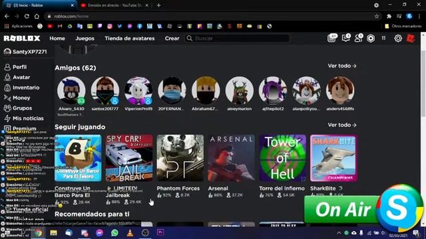
Task: Open the Roblox chat messages icon
Action: click(x=346, y=39)
